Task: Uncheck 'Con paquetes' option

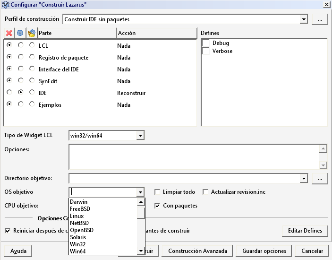Action: click(x=157, y=206)
